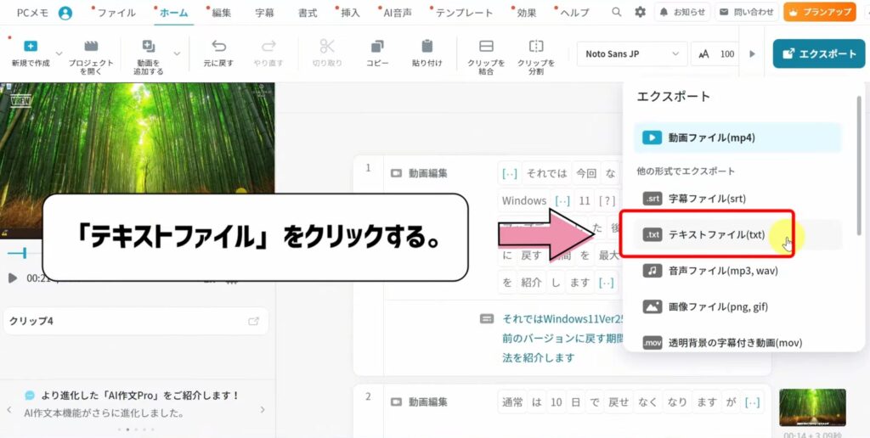Image resolution: width=870 pixels, height=438 pixels.
Task: Split clip with クリップを分割 icon
Action: [x=536, y=47]
